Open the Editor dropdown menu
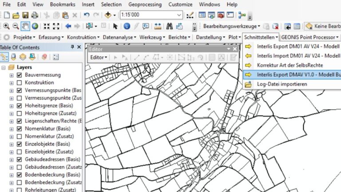Image resolution: width=341 pixels, height=192 pixels. 98,57
